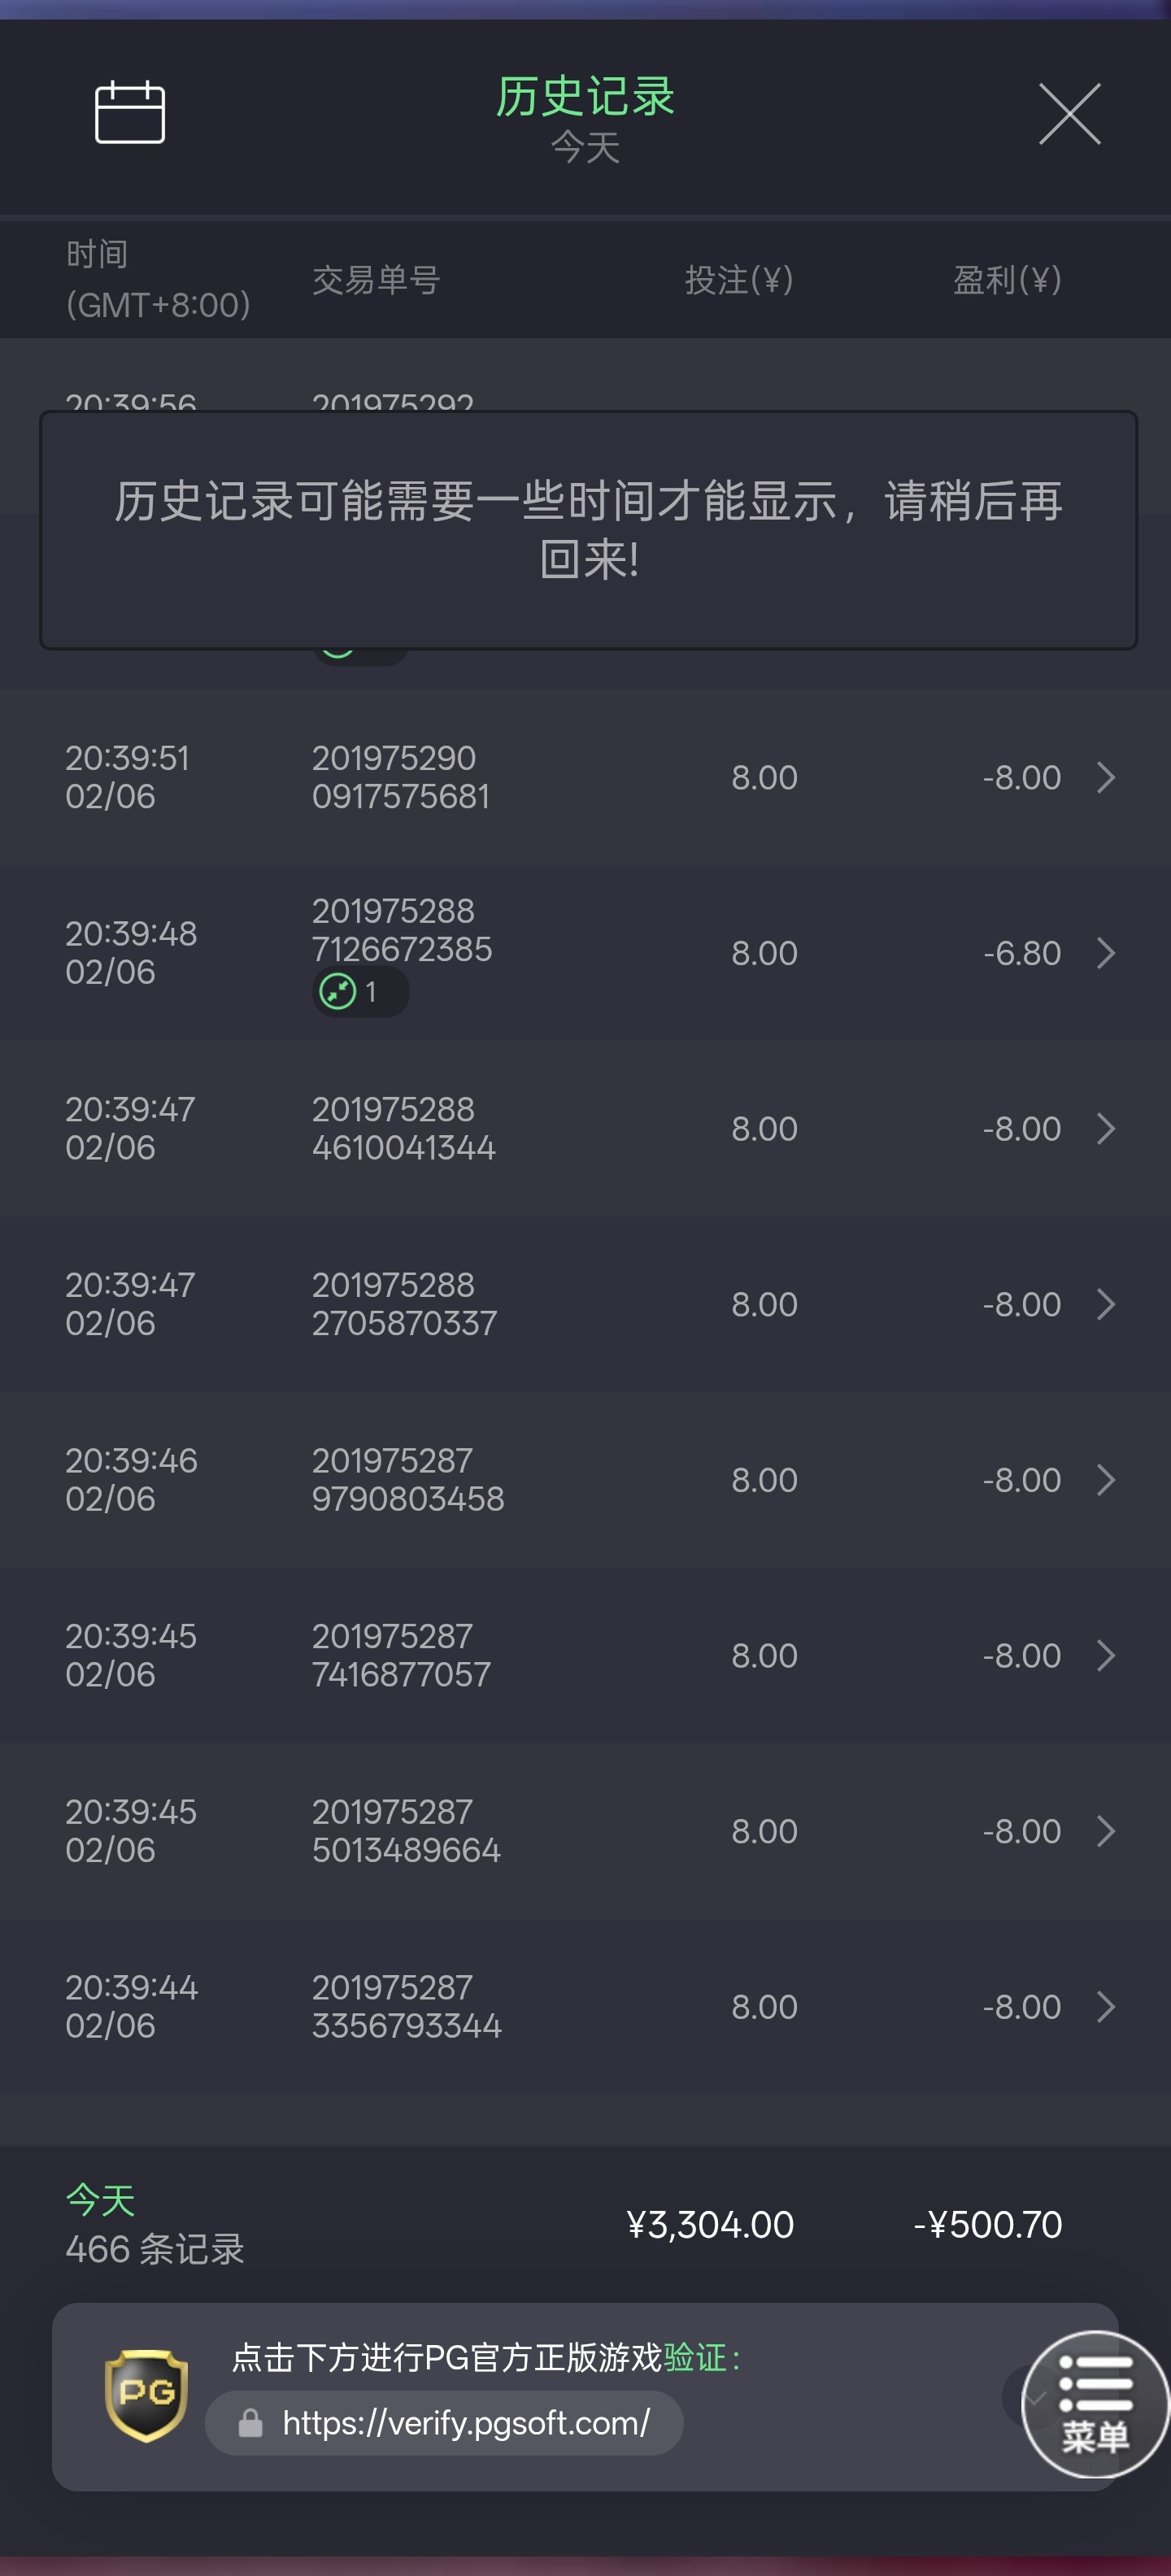Open the calendar date picker icon
Image resolution: width=1171 pixels, height=2576 pixels.
click(x=130, y=112)
